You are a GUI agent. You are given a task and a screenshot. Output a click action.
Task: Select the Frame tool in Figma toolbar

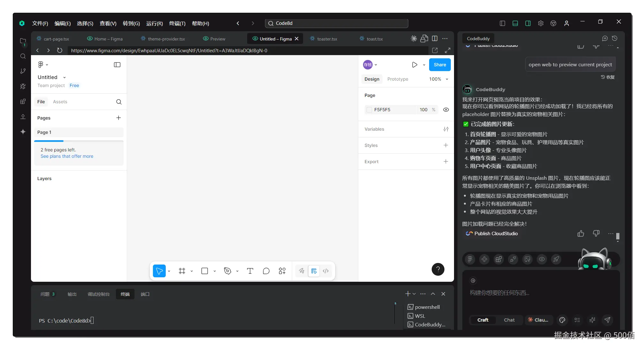coord(182,271)
